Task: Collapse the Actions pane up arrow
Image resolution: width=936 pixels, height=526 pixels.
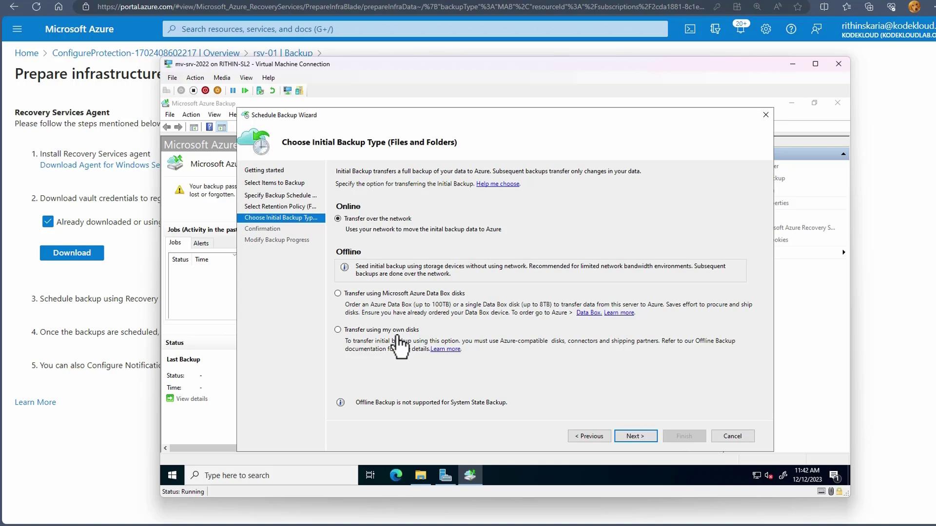Action: 843,154
